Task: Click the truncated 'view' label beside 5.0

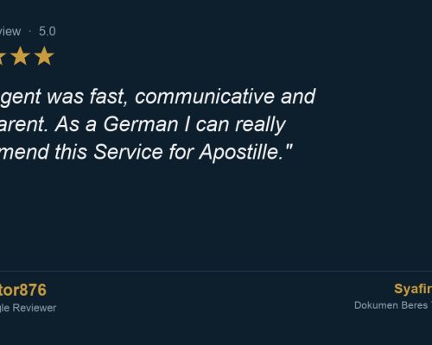Action: 10,31
